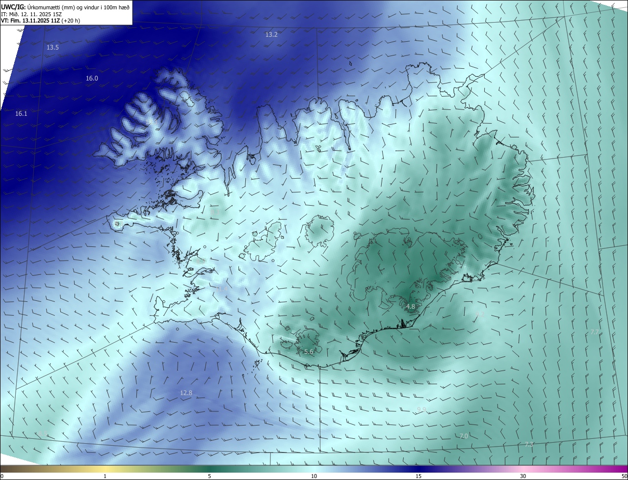The height and width of the screenshot is (480, 628).
Task: Click the 9.9 value label on the map
Action: tap(421, 410)
